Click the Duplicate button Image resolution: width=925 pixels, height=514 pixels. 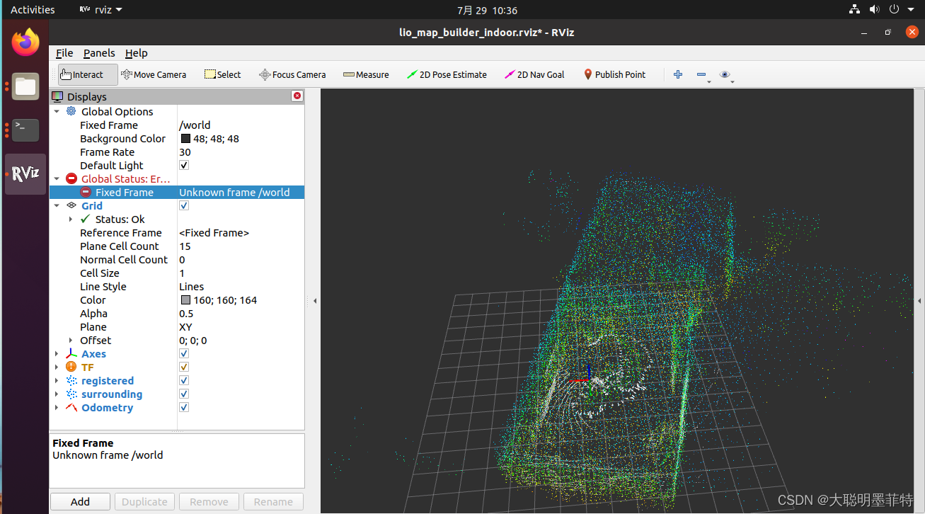144,501
